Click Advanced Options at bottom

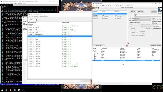coord(97,84)
